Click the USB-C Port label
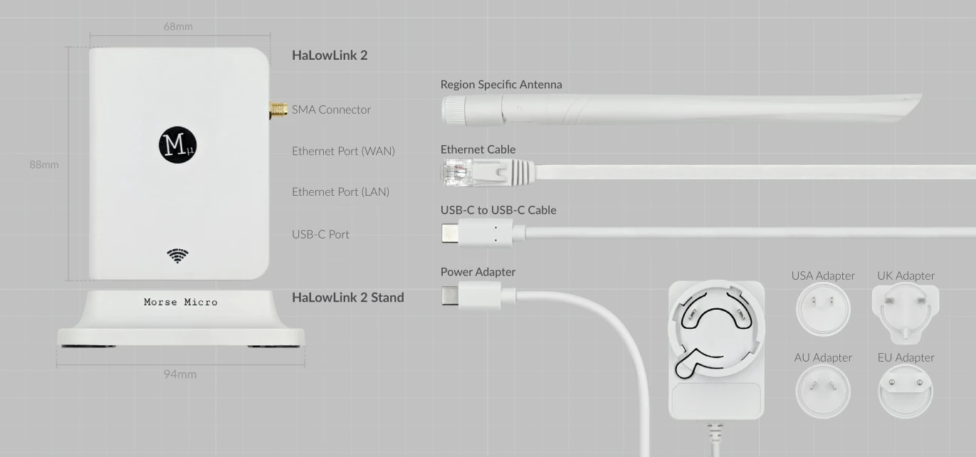The width and height of the screenshot is (976, 457). (320, 234)
